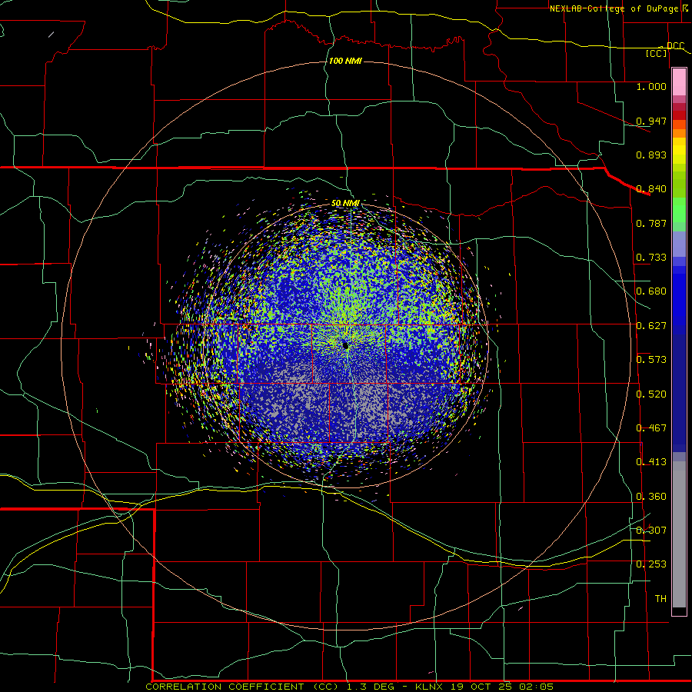Viewport: 692px width, 692px height.
Task: Select the "0.467" legend value
Action: [x=651, y=428]
